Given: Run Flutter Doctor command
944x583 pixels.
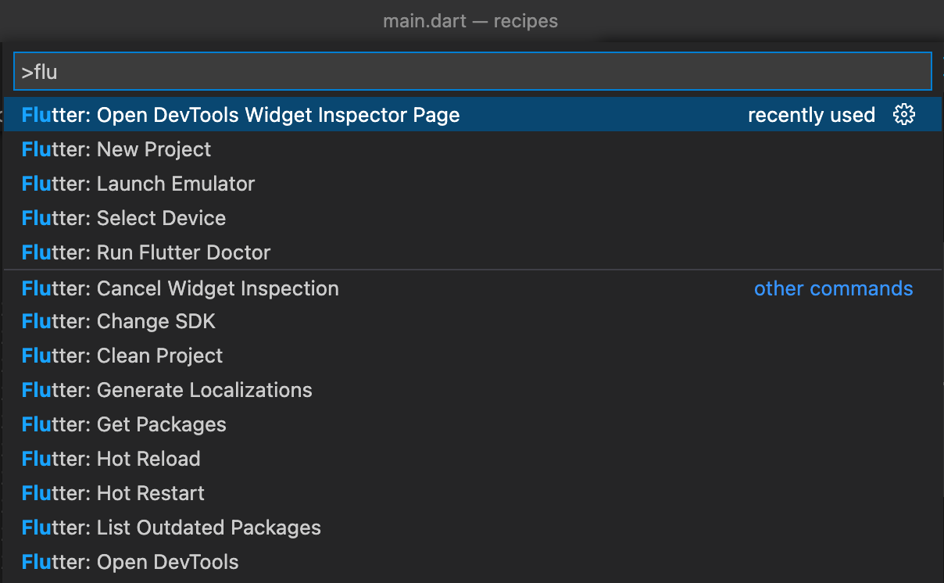Looking at the screenshot, I should 472,252.
